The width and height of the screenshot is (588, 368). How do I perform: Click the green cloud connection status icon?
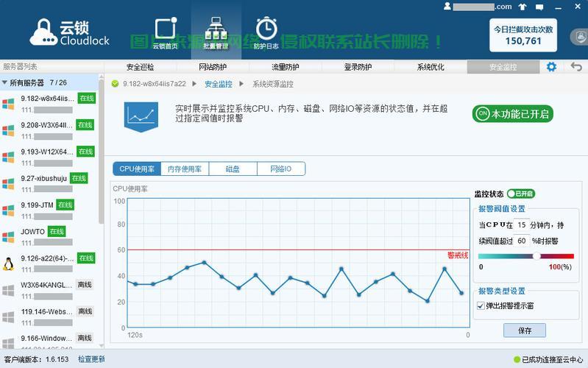(x=517, y=360)
